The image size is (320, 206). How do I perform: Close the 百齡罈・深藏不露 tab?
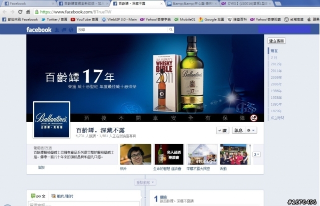pyautogui.click(x=161, y=3)
